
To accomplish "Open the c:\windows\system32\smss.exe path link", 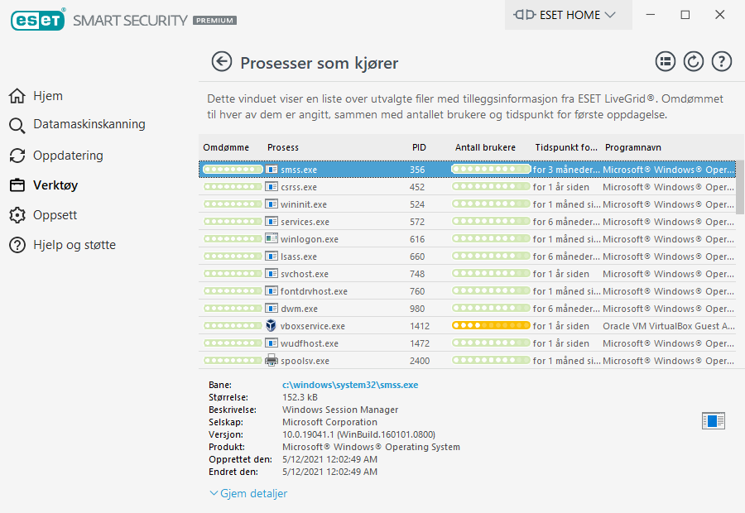I will point(350,385).
